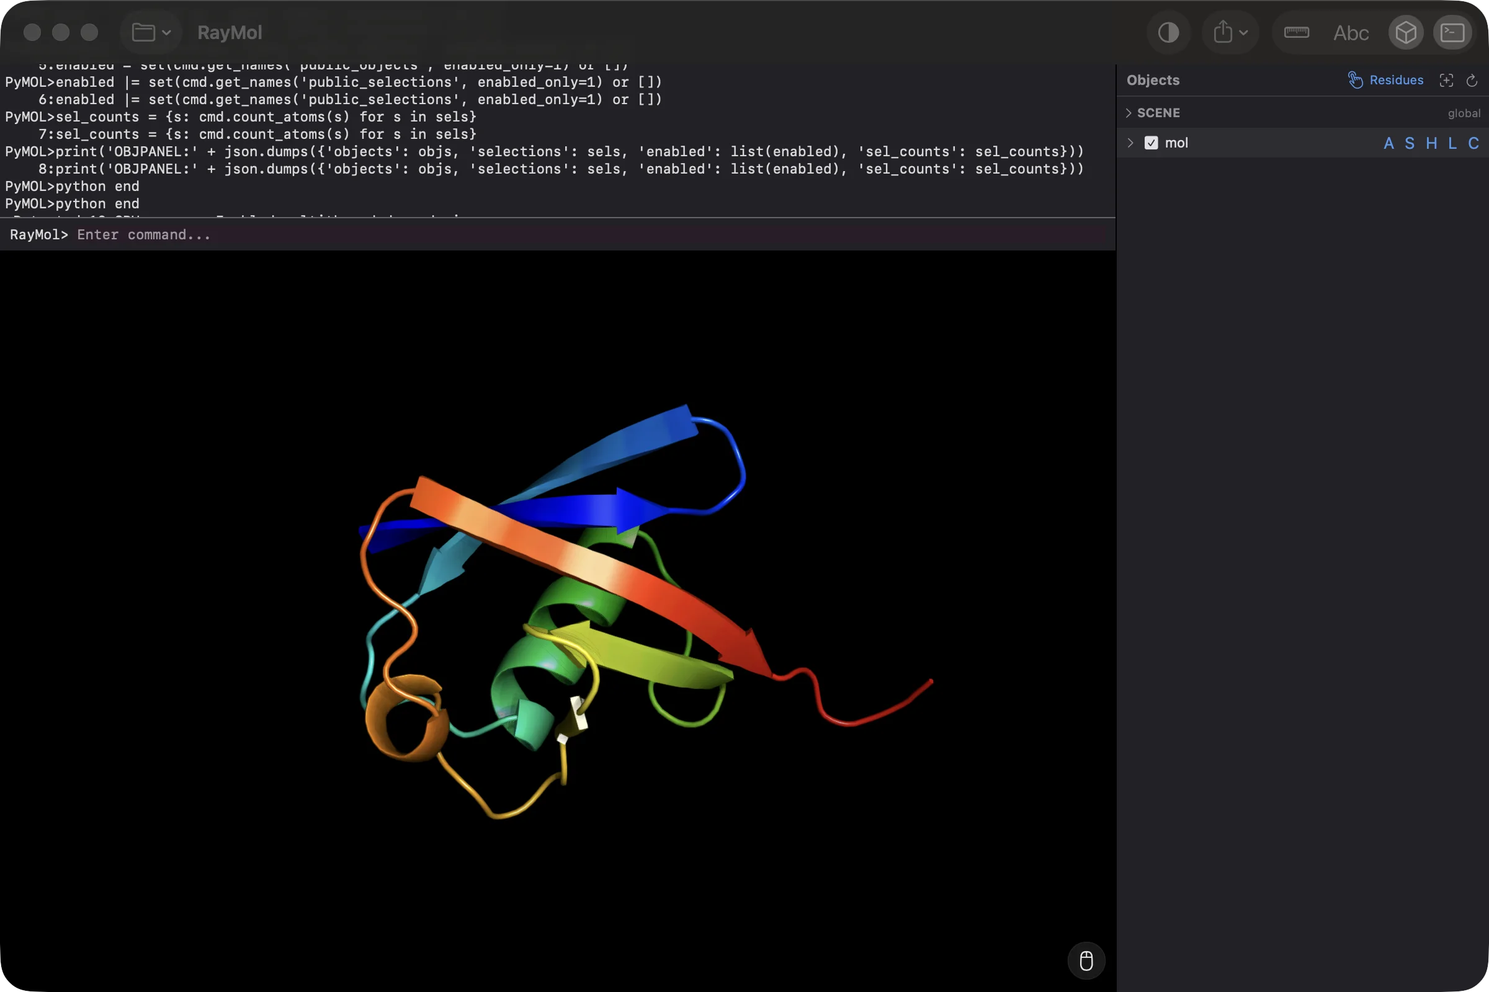Toggle the 3D cube objects panel icon
Viewport: 1489px width, 992px height.
pos(1405,32)
